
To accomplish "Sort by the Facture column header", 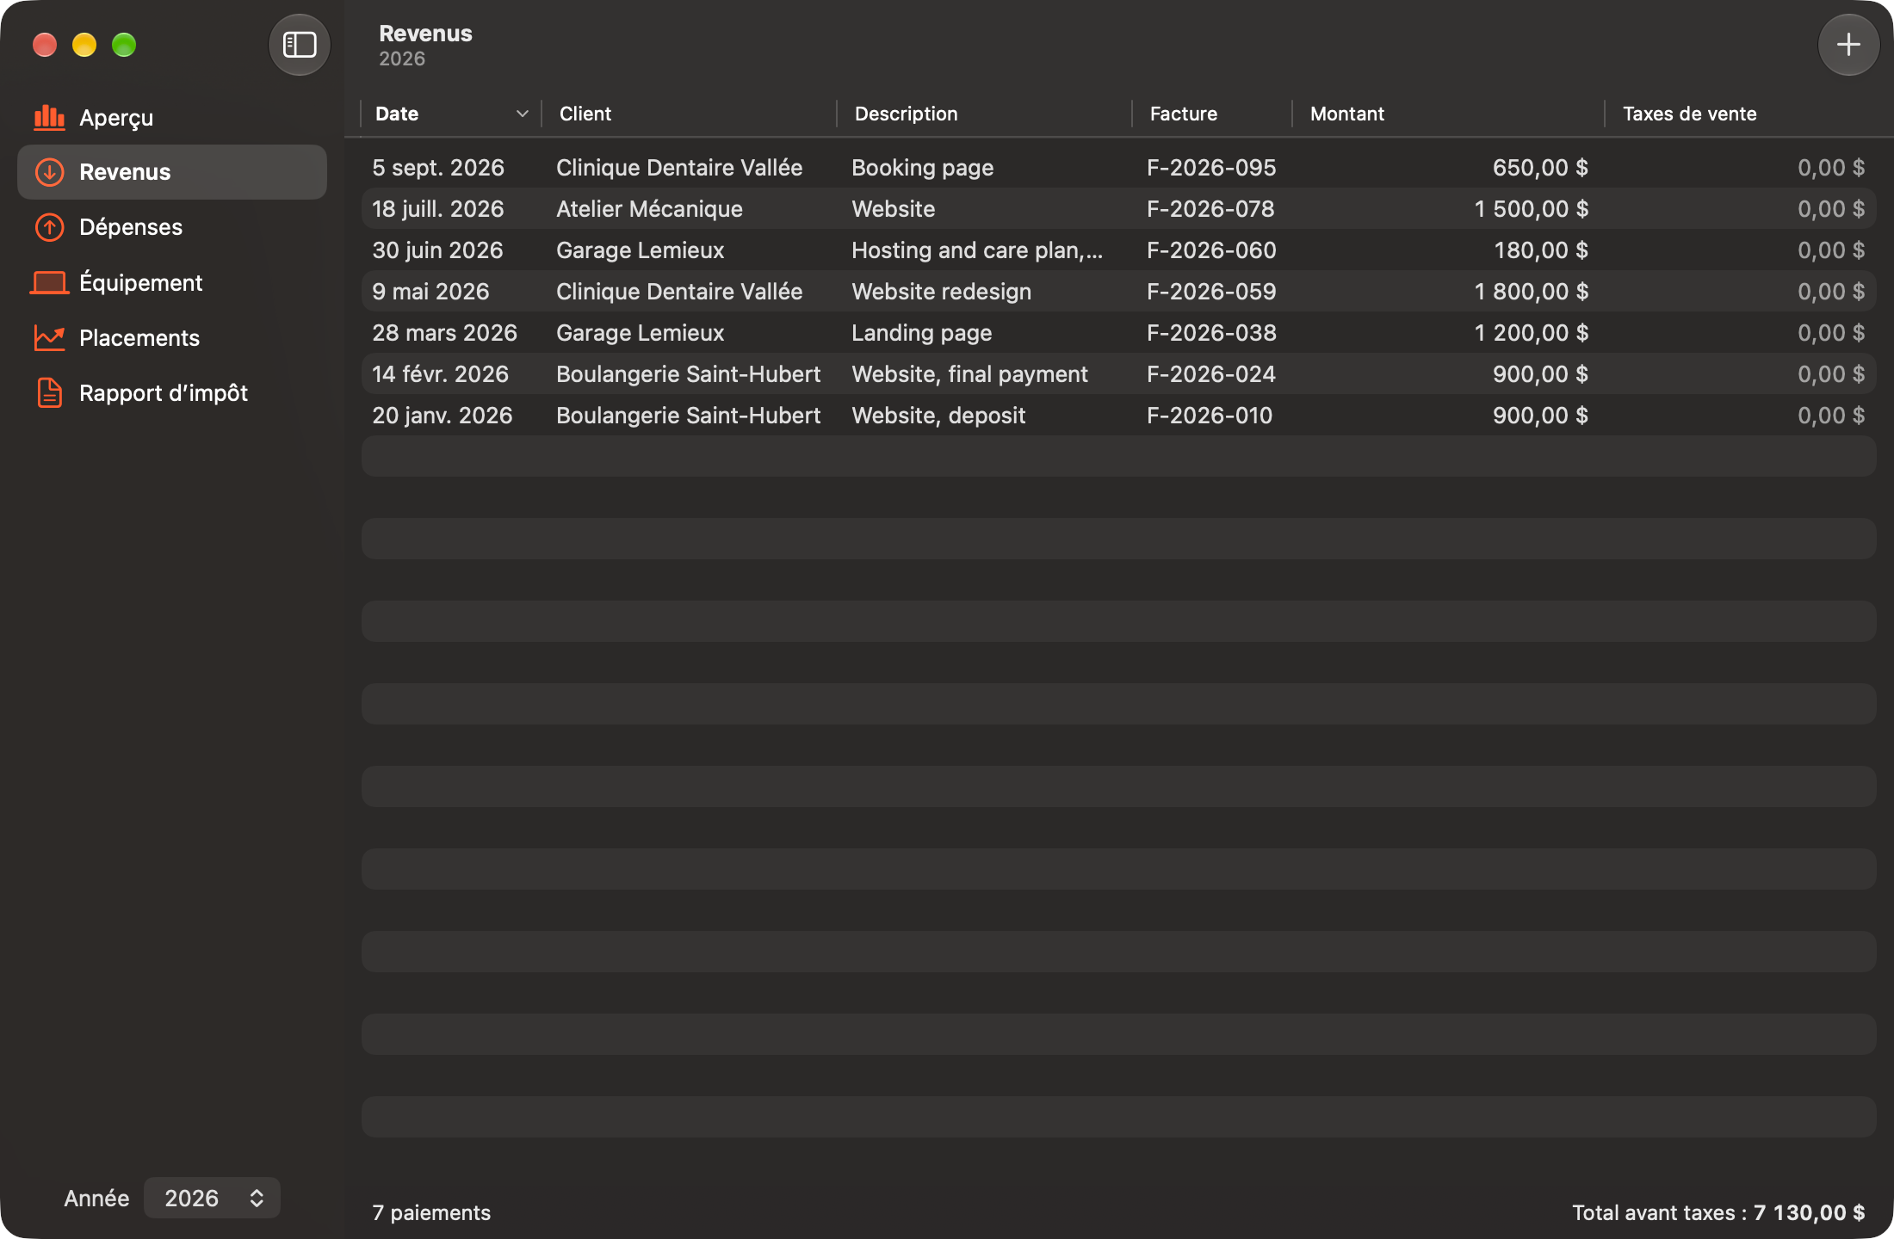I will 1212,114.
